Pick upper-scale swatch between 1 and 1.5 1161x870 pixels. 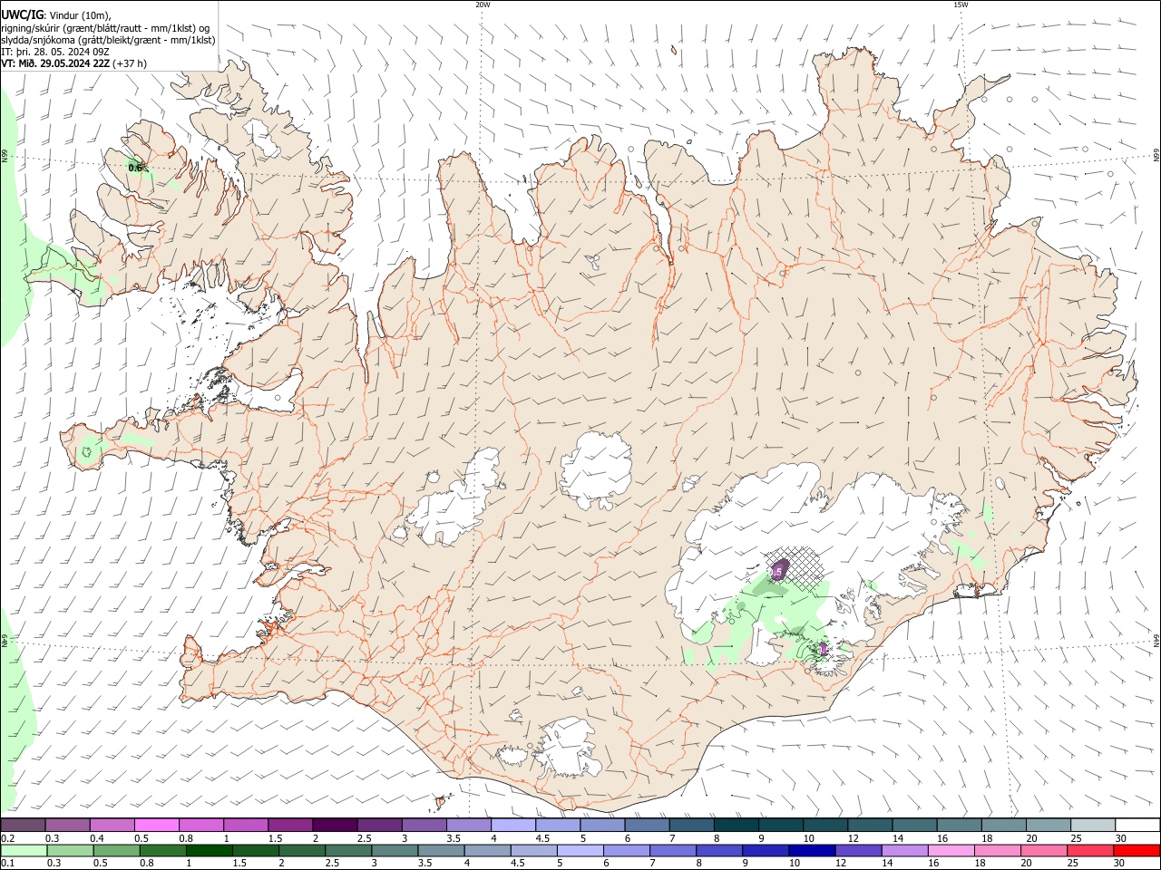tap(246, 825)
